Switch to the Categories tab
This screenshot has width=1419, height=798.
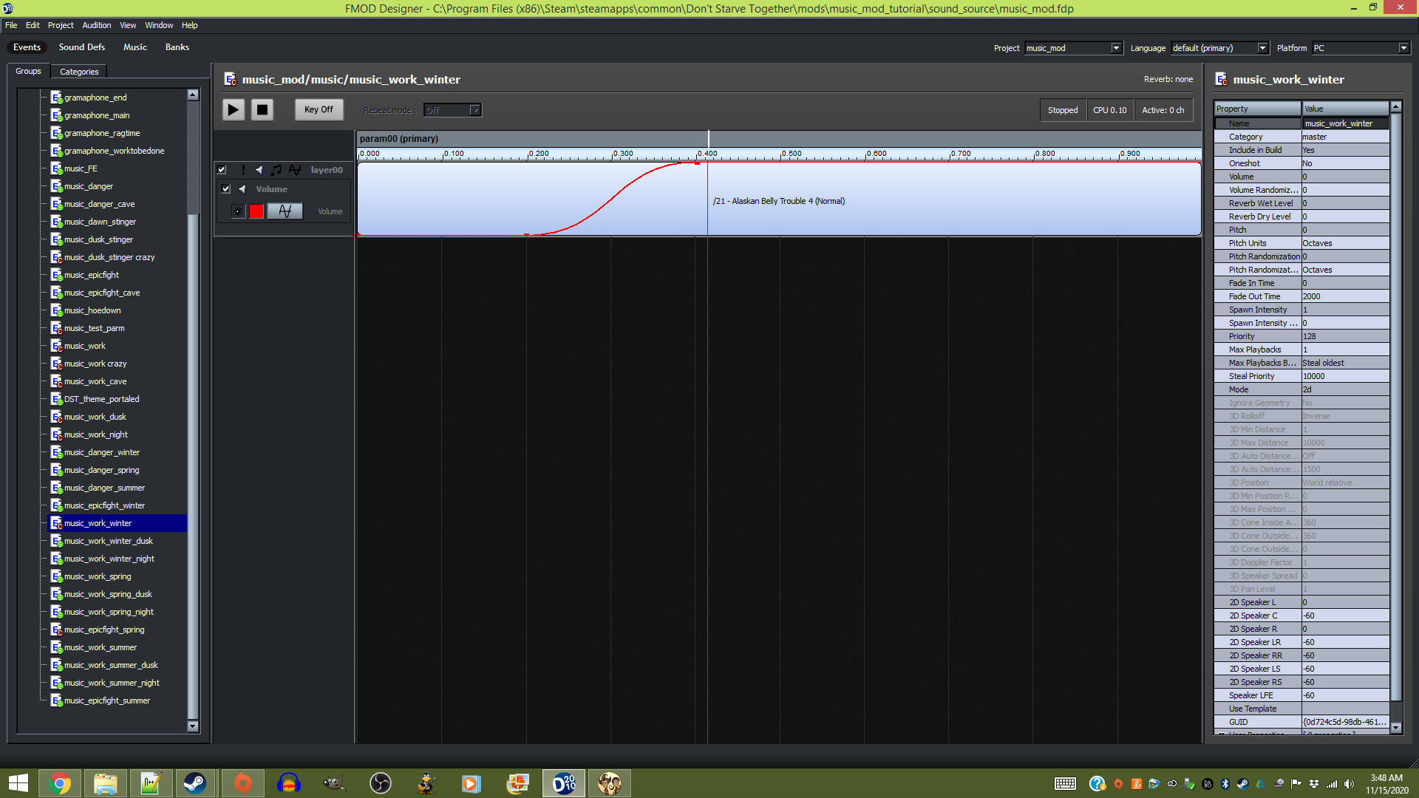[x=79, y=72]
